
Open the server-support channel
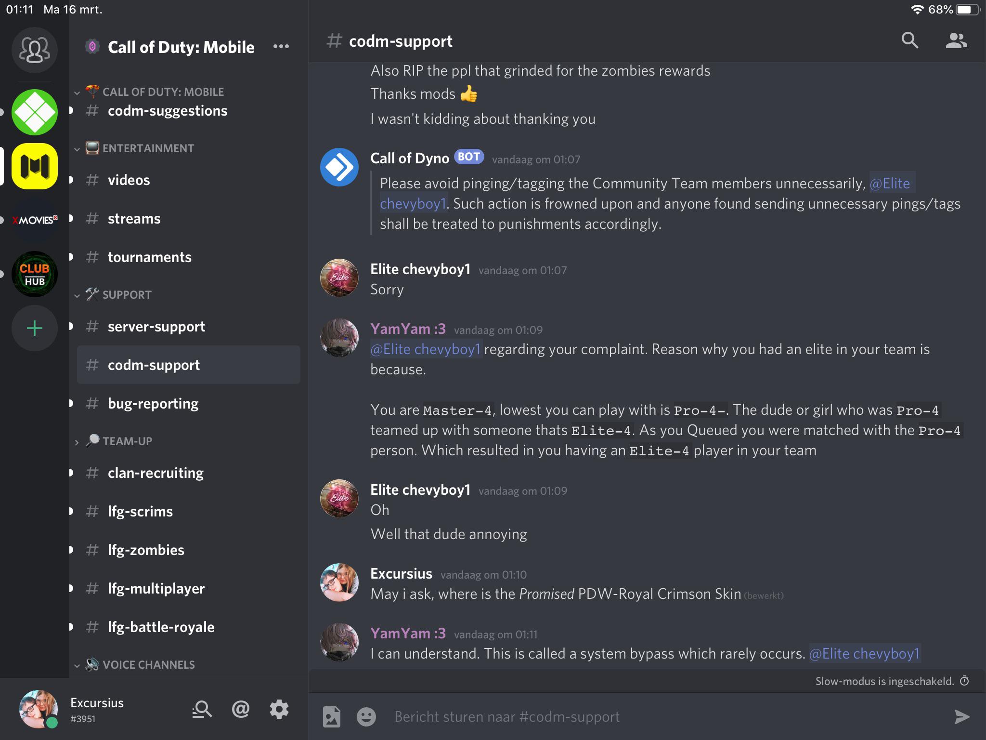click(x=189, y=326)
